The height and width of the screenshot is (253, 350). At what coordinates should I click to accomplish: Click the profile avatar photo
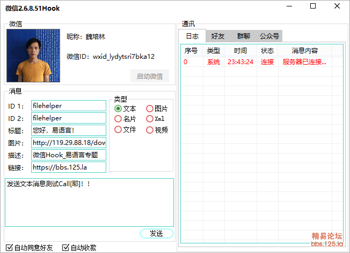click(x=33, y=56)
